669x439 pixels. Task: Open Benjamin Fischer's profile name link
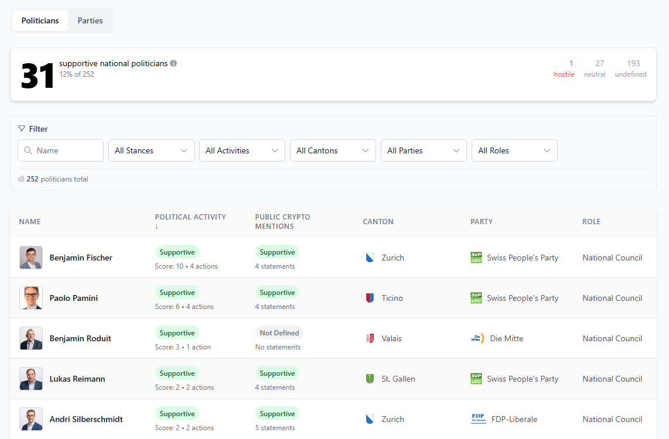click(81, 258)
